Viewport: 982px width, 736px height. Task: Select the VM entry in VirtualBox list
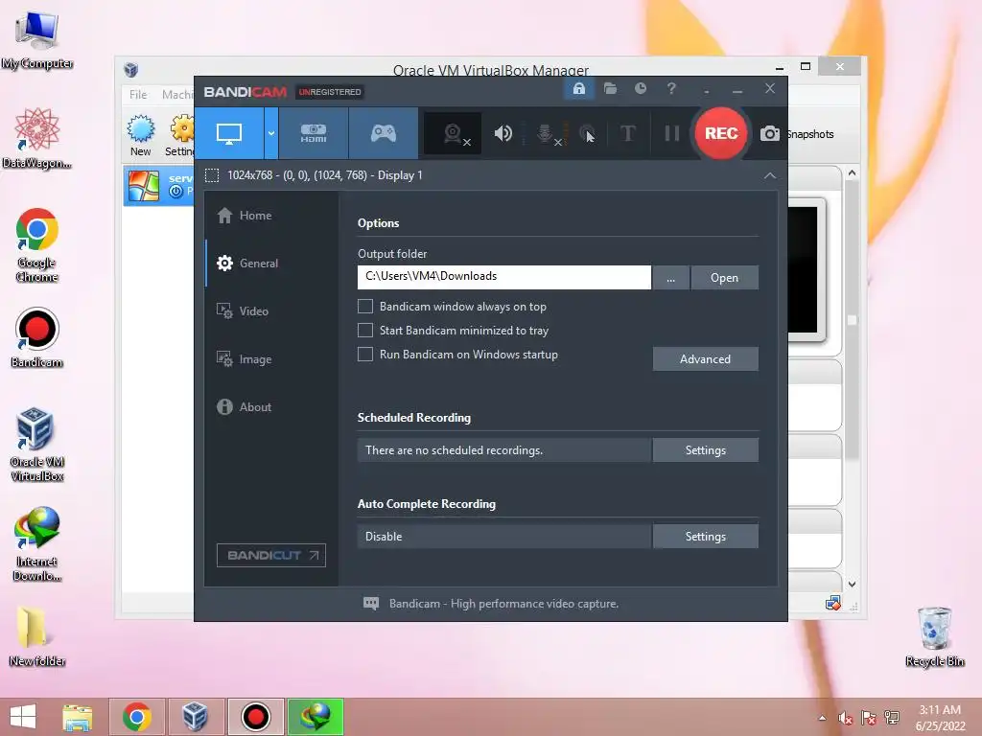159,186
